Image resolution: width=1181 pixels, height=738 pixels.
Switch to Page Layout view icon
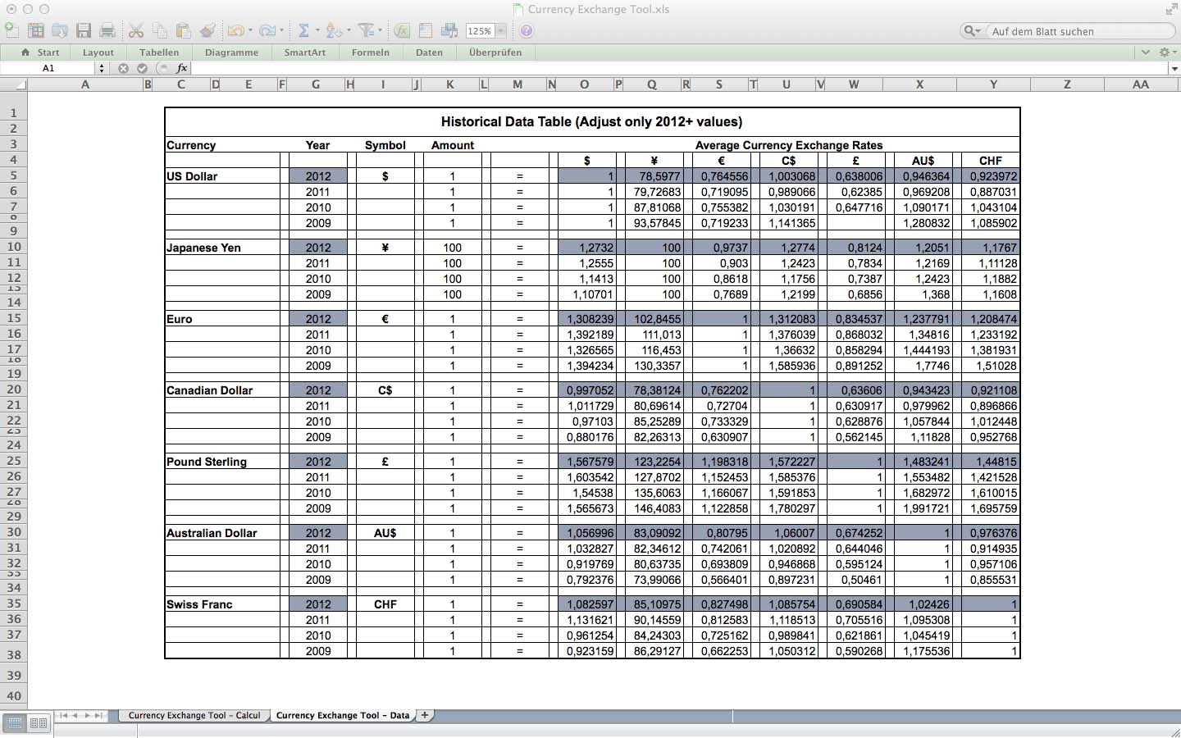(x=38, y=723)
